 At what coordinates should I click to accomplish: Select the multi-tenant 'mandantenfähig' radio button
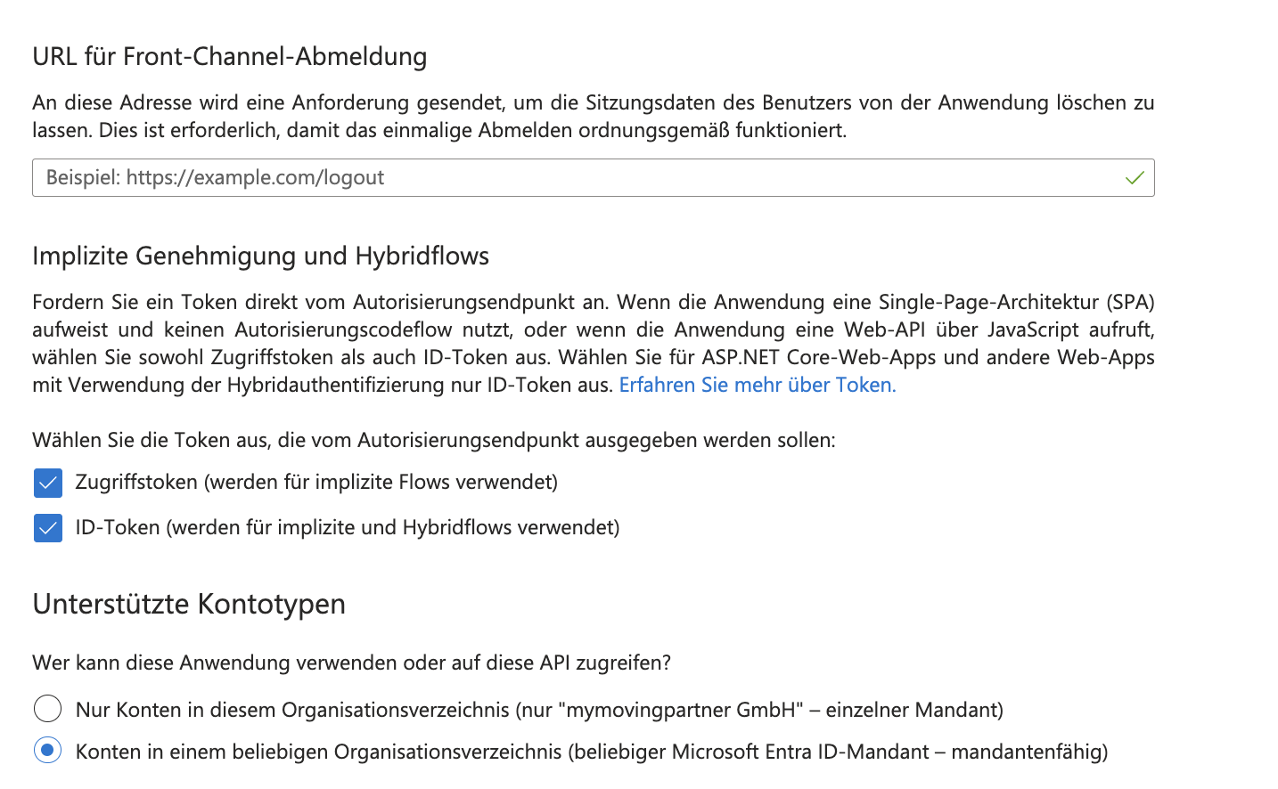point(47,751)
